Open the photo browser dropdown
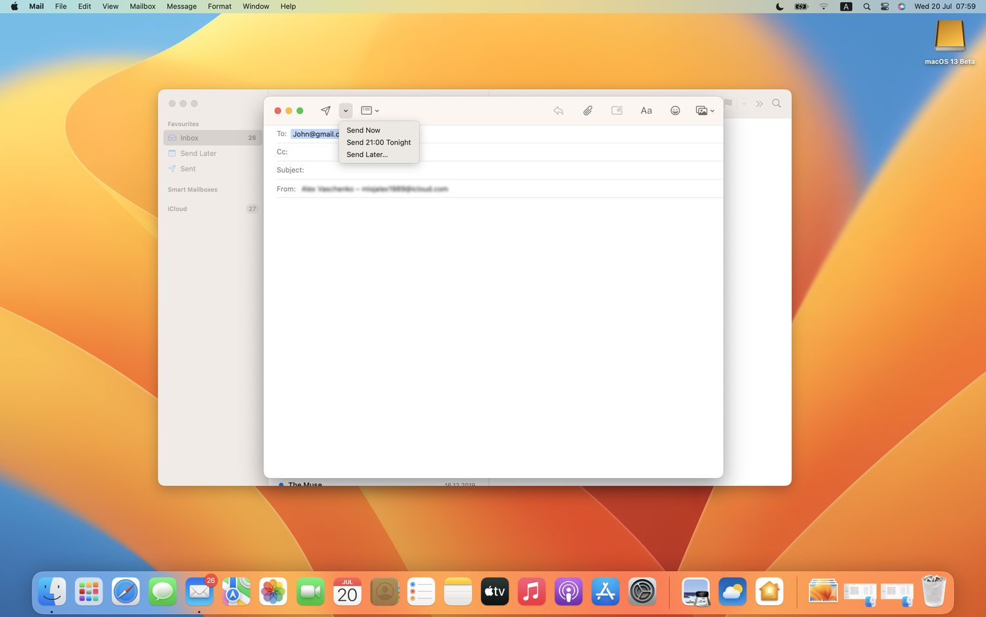 coord(705,111)
